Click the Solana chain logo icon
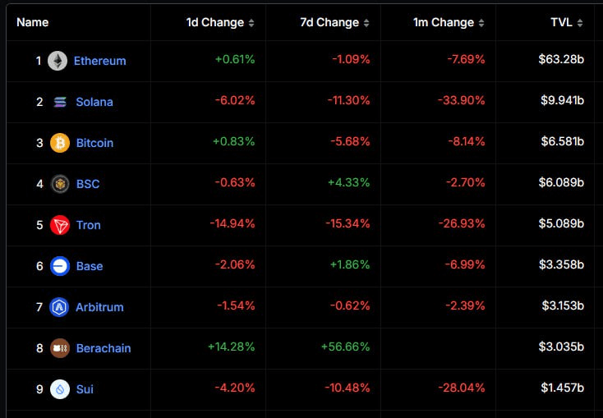This screenshot has width=603, height=418. pos(60,102)
